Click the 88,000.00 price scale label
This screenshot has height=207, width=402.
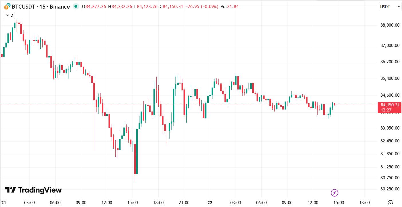point(390,25)
